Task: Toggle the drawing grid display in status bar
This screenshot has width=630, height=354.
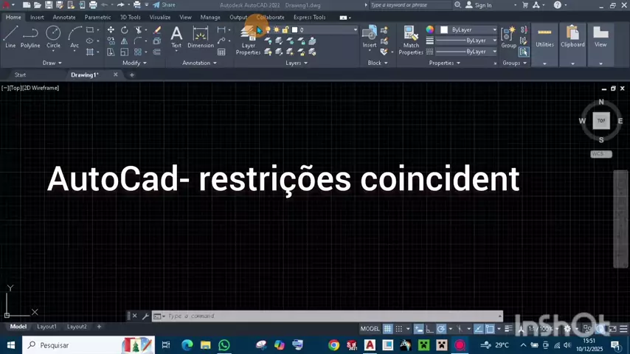Action: [x=387, y=329]
